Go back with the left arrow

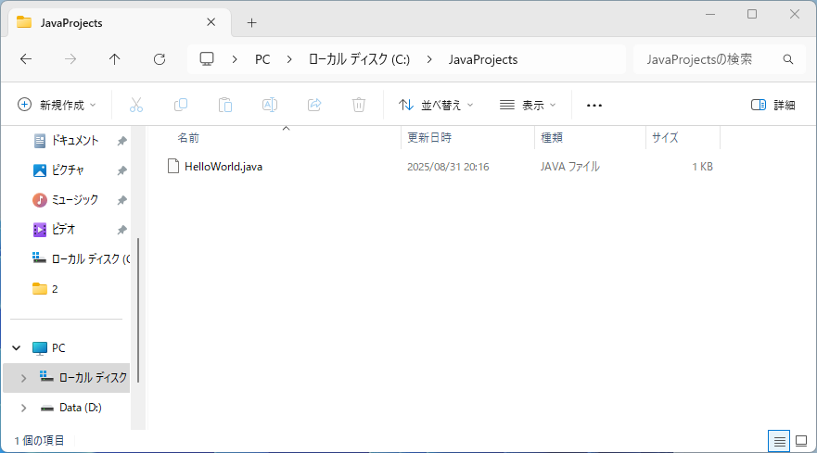click(x=26, y=59)
